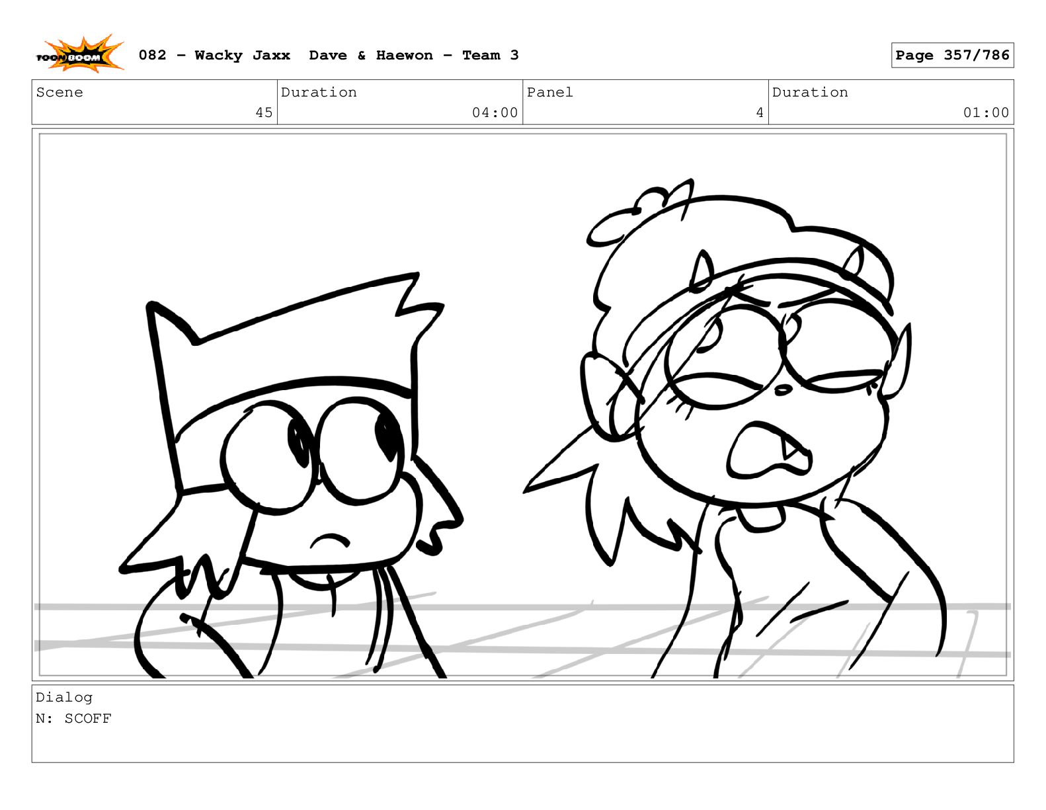Click the 'Panel' label
This screenshot has height=810, width=1046.
[550, 93]
